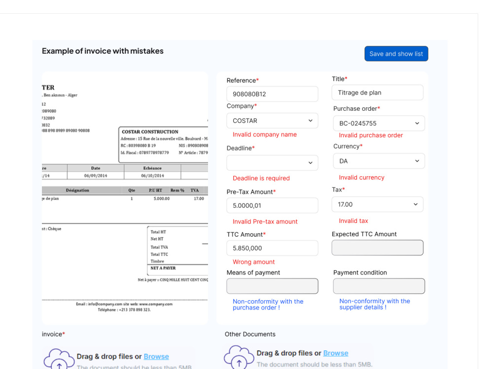
Task: Click the invoice upload cloud icon
Action: tap(59, 359)
